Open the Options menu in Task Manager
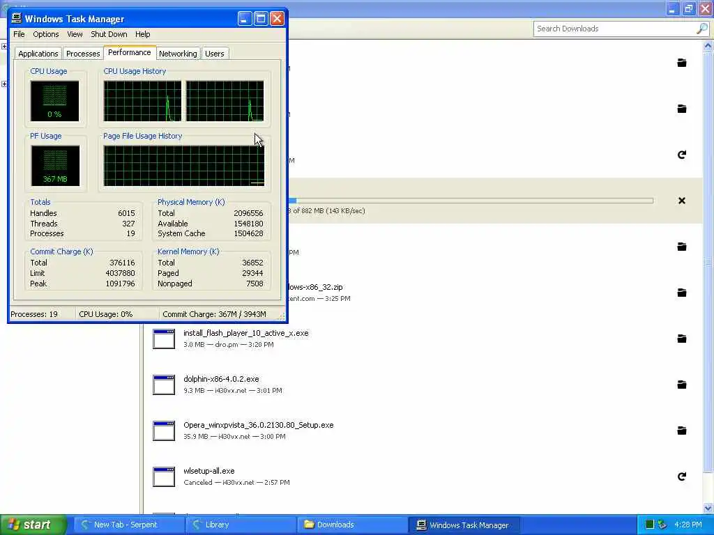 coord(45,34)
